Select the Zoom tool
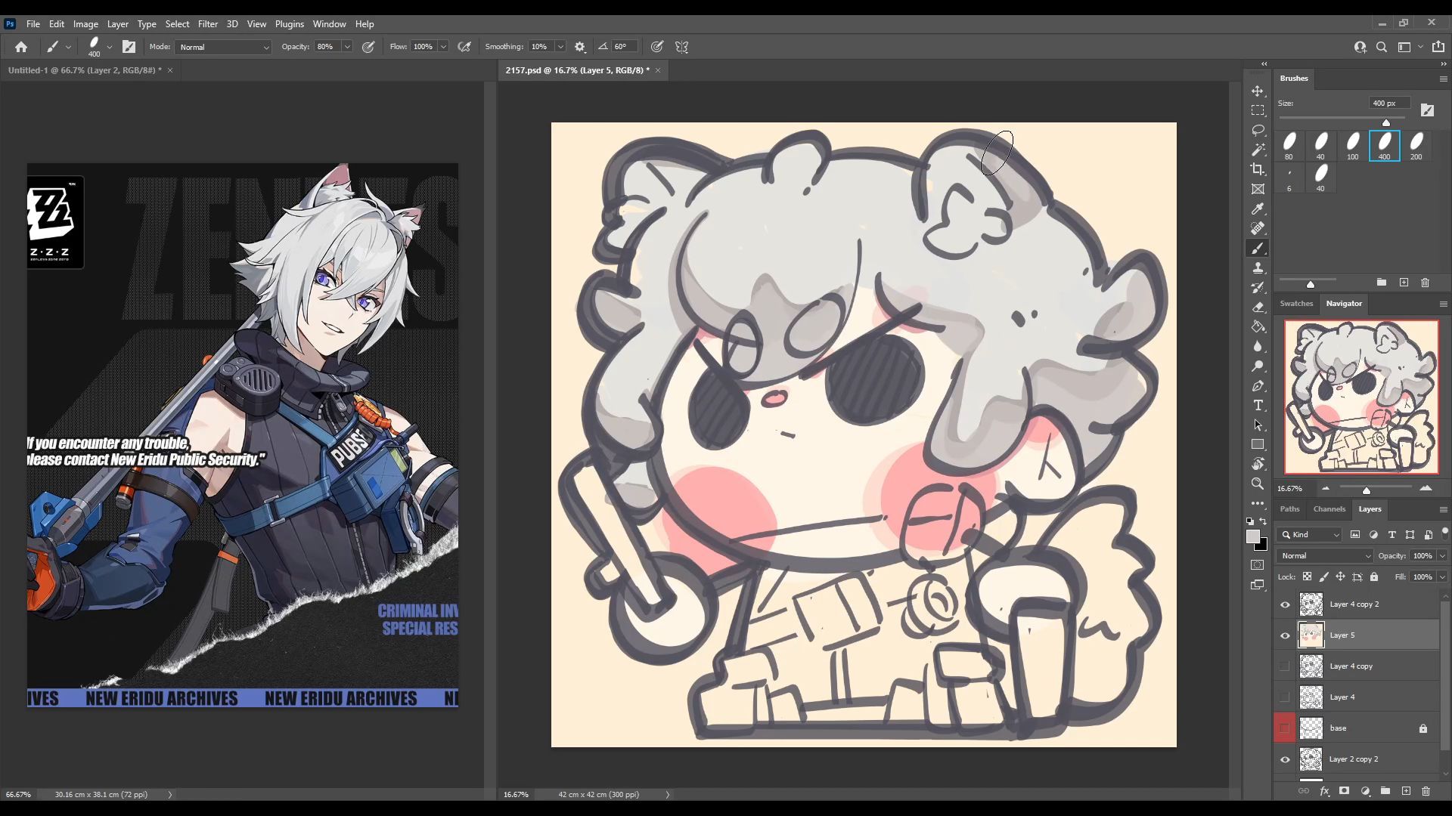Image resolution: width=1452 pixels, height=816 pixels. 1258,484
